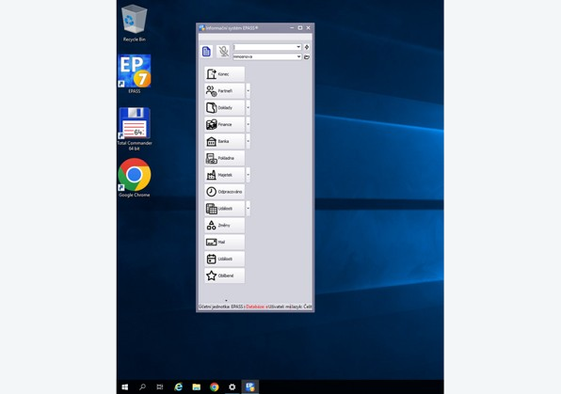Viewport: 561px width, 394px height.
Task: Click the small icon beside upper combo box
Action: pos(307,47)
